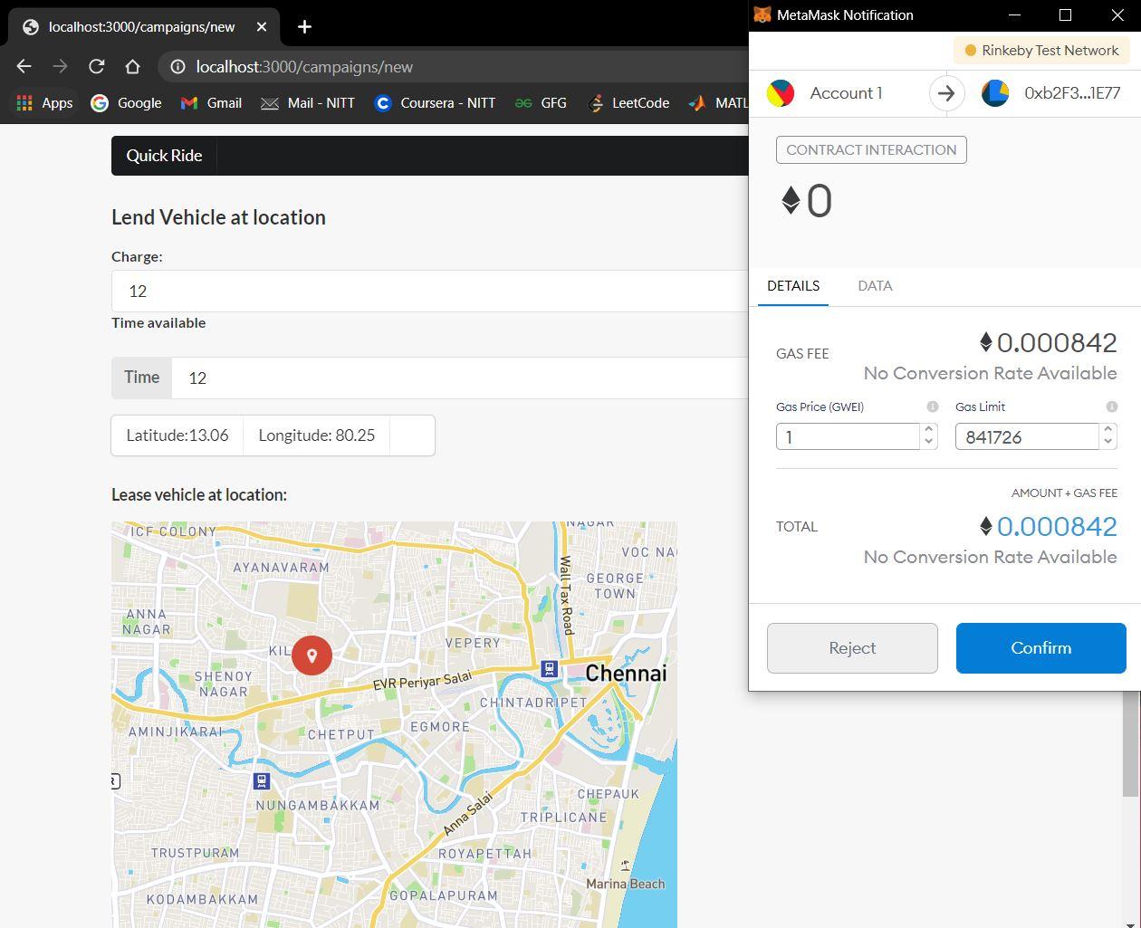Click the browser forward arrow
The height and width of the screenshot is (928, 1141).
pyautogui.click(x=61, y=66)
